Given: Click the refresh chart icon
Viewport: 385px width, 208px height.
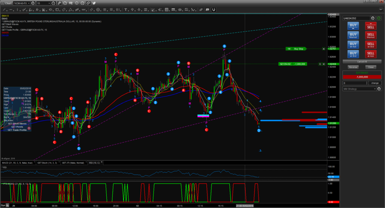Looking at the screenshot, I should tap(65, 3).
